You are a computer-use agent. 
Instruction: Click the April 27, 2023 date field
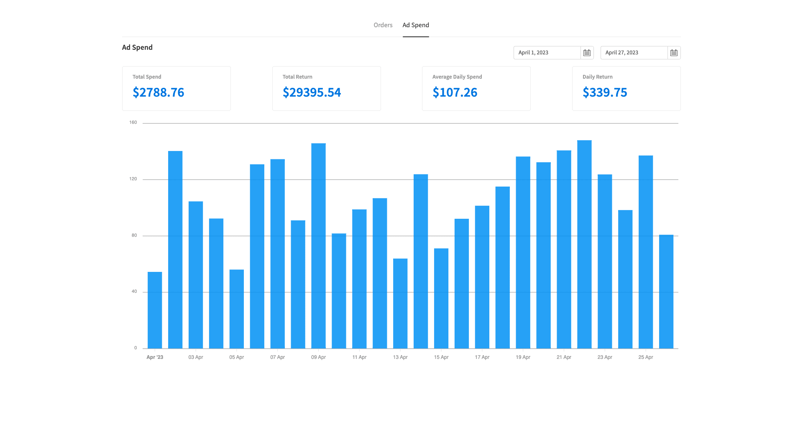tap(634, 53)
